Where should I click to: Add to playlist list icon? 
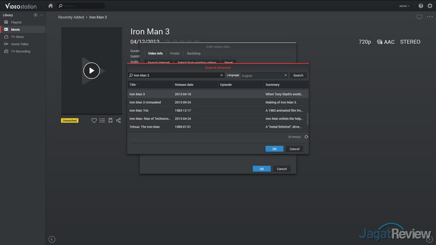click(x=102, y=121)
